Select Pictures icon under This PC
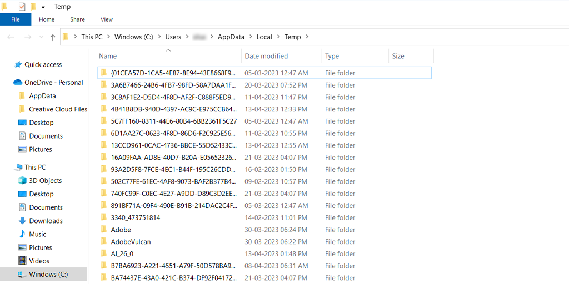 tap(22, 247)
